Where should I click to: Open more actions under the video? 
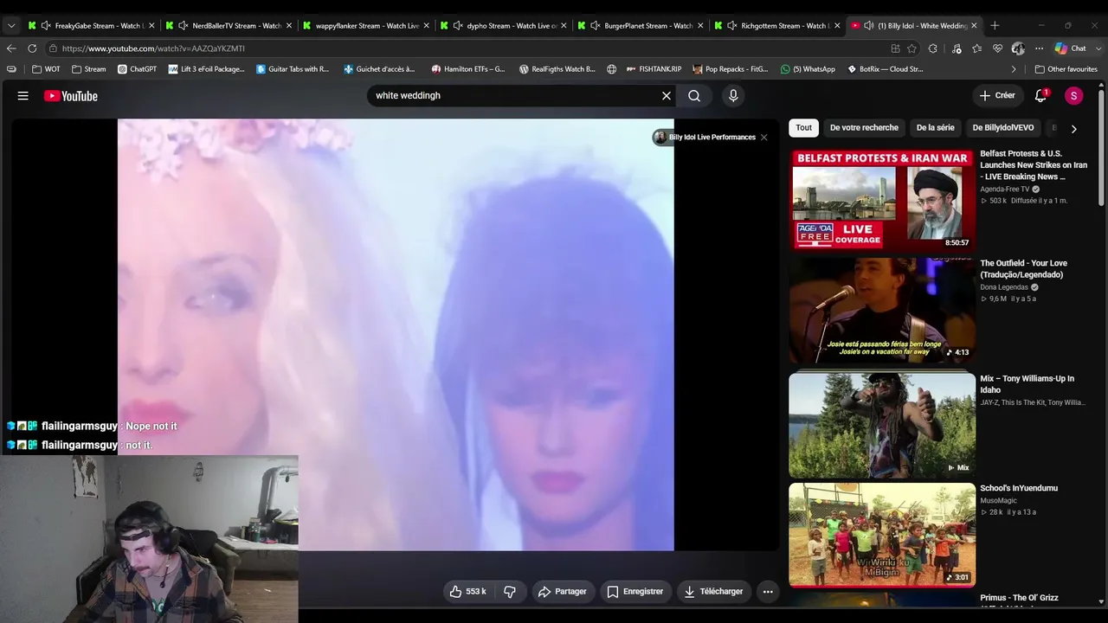click(x=768, y=592)
